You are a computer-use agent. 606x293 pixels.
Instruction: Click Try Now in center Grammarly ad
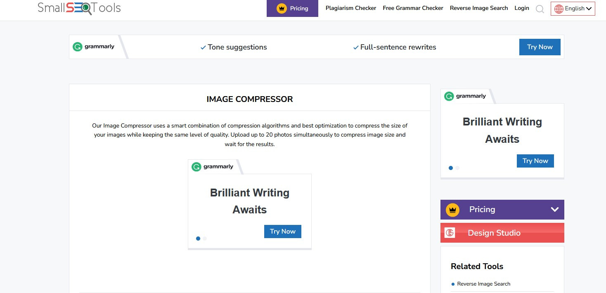[x=282, y=232]
